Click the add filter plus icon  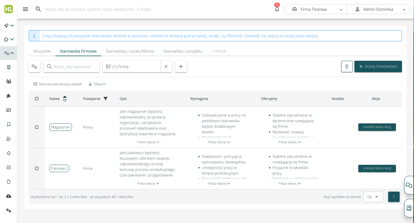(x=181, y=66)
